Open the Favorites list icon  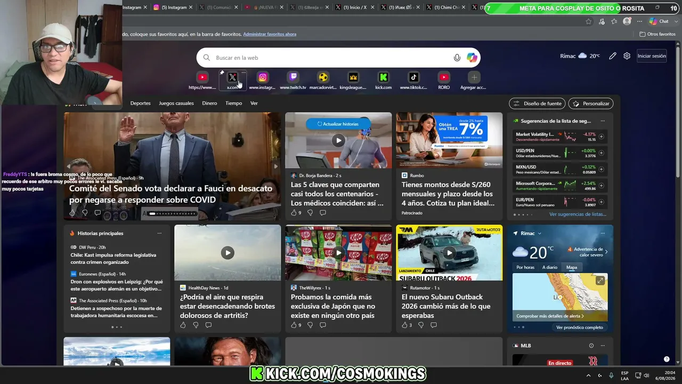(x=614, y=21)
